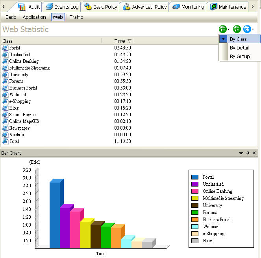
Task: Switch to the Events Log tab
Action: [x=62, y=7]
